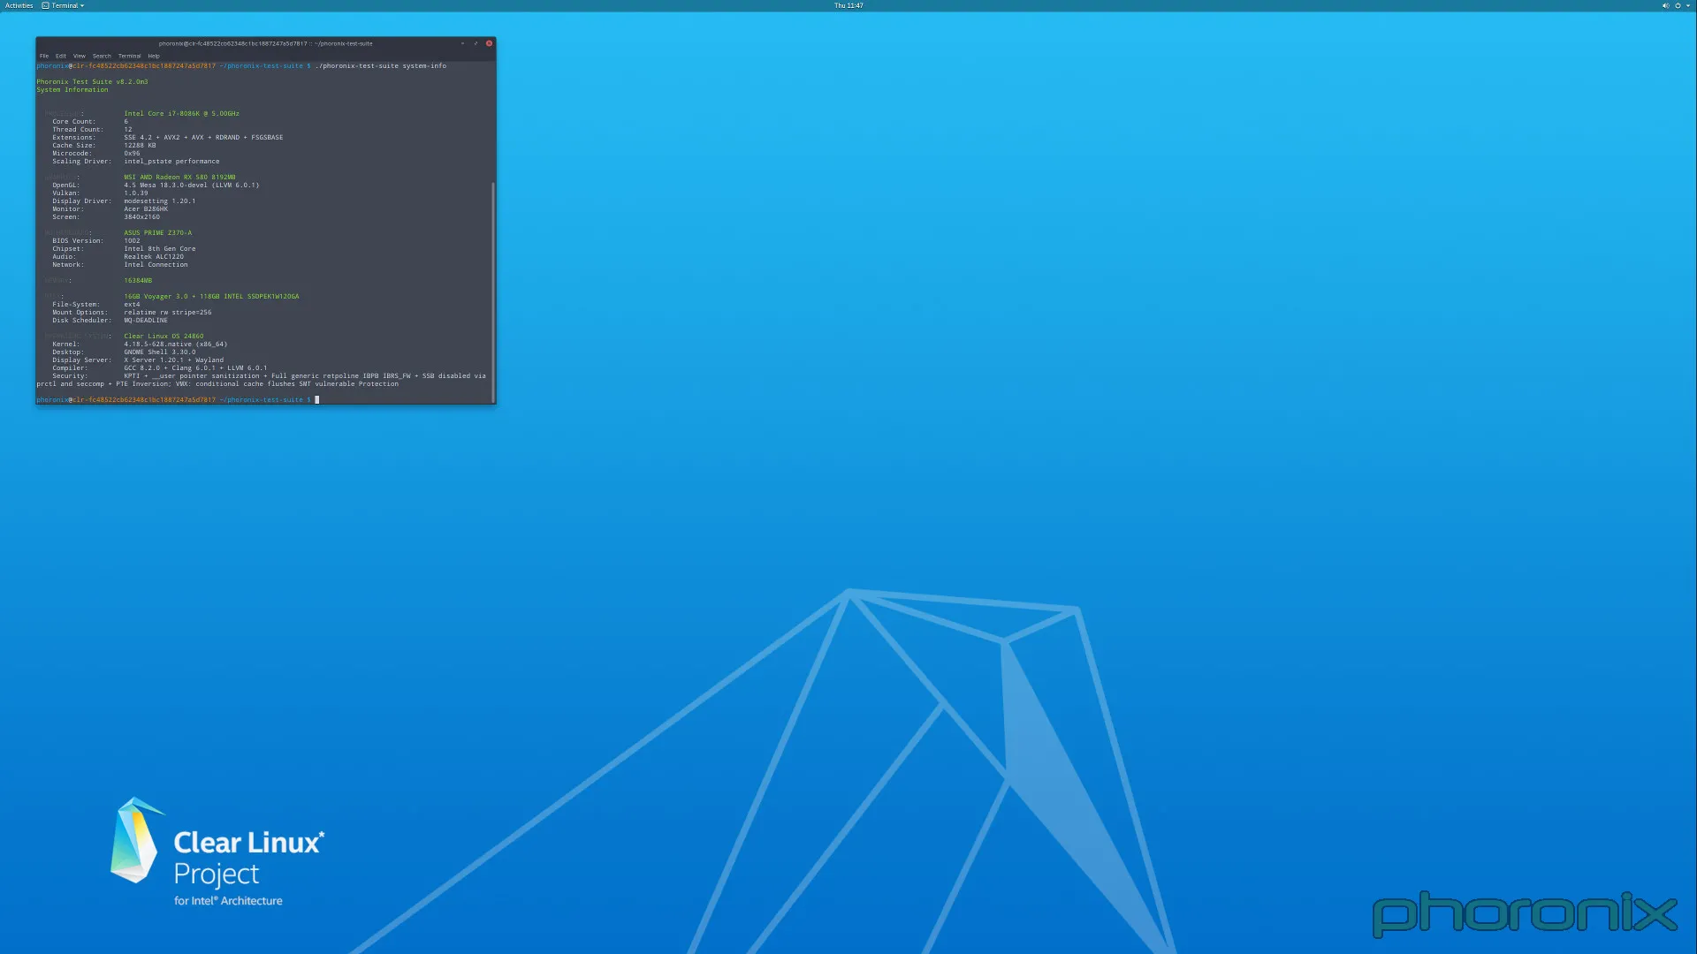Image resolution: width=1697 pixels, height=954 pixels.
Task: Open the Terminal application menu in top bar
Action: coord(64,5)
